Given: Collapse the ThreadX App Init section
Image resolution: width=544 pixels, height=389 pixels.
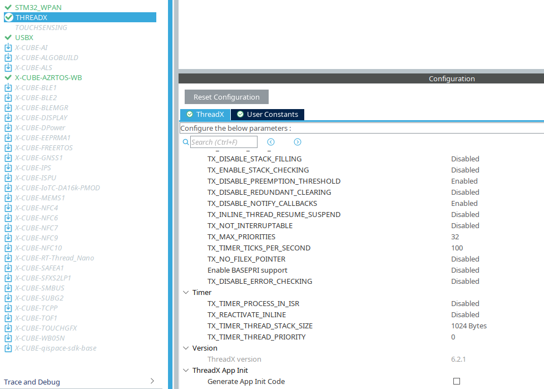Looking at the screenshot, I should click(186, 370).
